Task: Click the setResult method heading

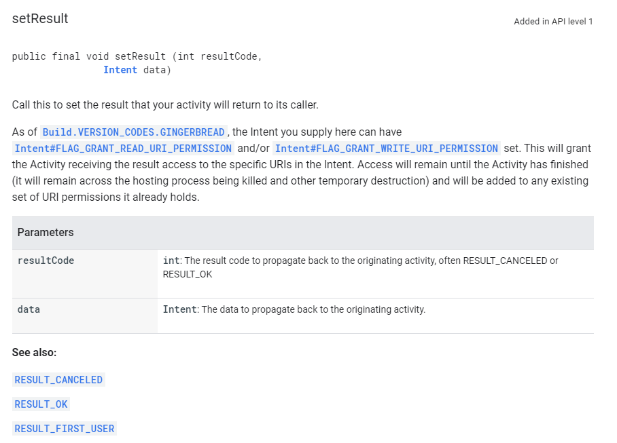Action: pos(40,19)
